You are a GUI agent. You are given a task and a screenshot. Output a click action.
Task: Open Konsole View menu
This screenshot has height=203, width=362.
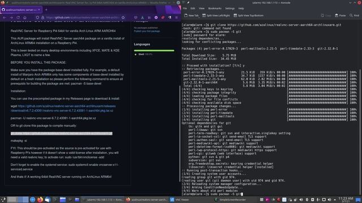click(x=201, y=8)
